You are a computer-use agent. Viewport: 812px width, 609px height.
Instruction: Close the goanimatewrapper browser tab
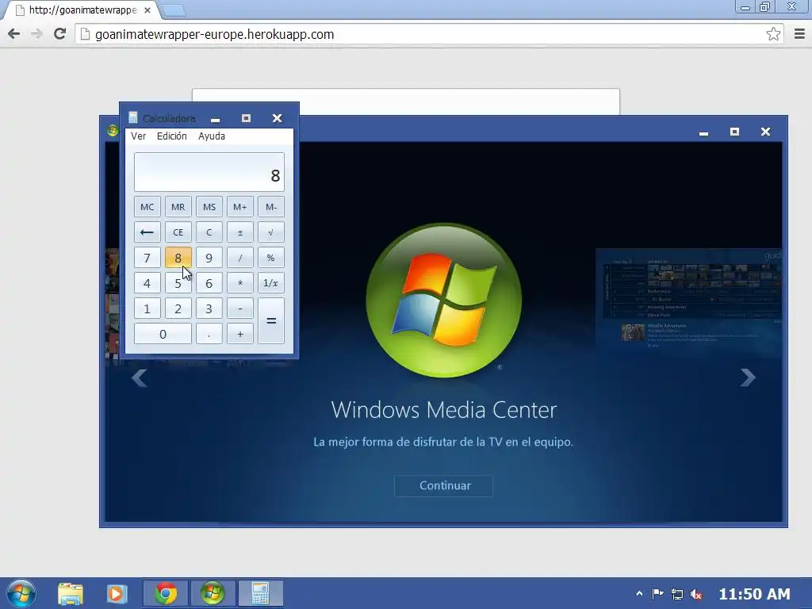coord(147,10)
